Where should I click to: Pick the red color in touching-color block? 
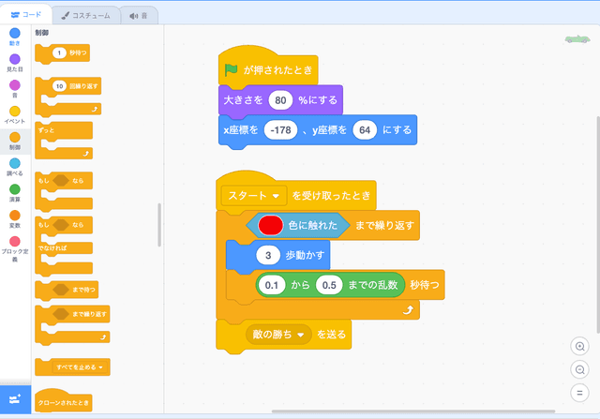pos(270,225)
